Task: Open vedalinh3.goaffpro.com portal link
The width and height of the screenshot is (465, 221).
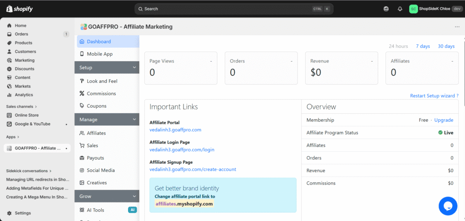Action: point(175,130)
